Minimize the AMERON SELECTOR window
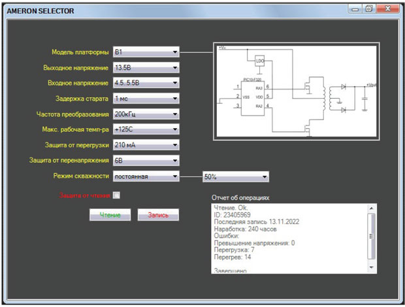Screen dimensions: 405x307 coord(355,9)
